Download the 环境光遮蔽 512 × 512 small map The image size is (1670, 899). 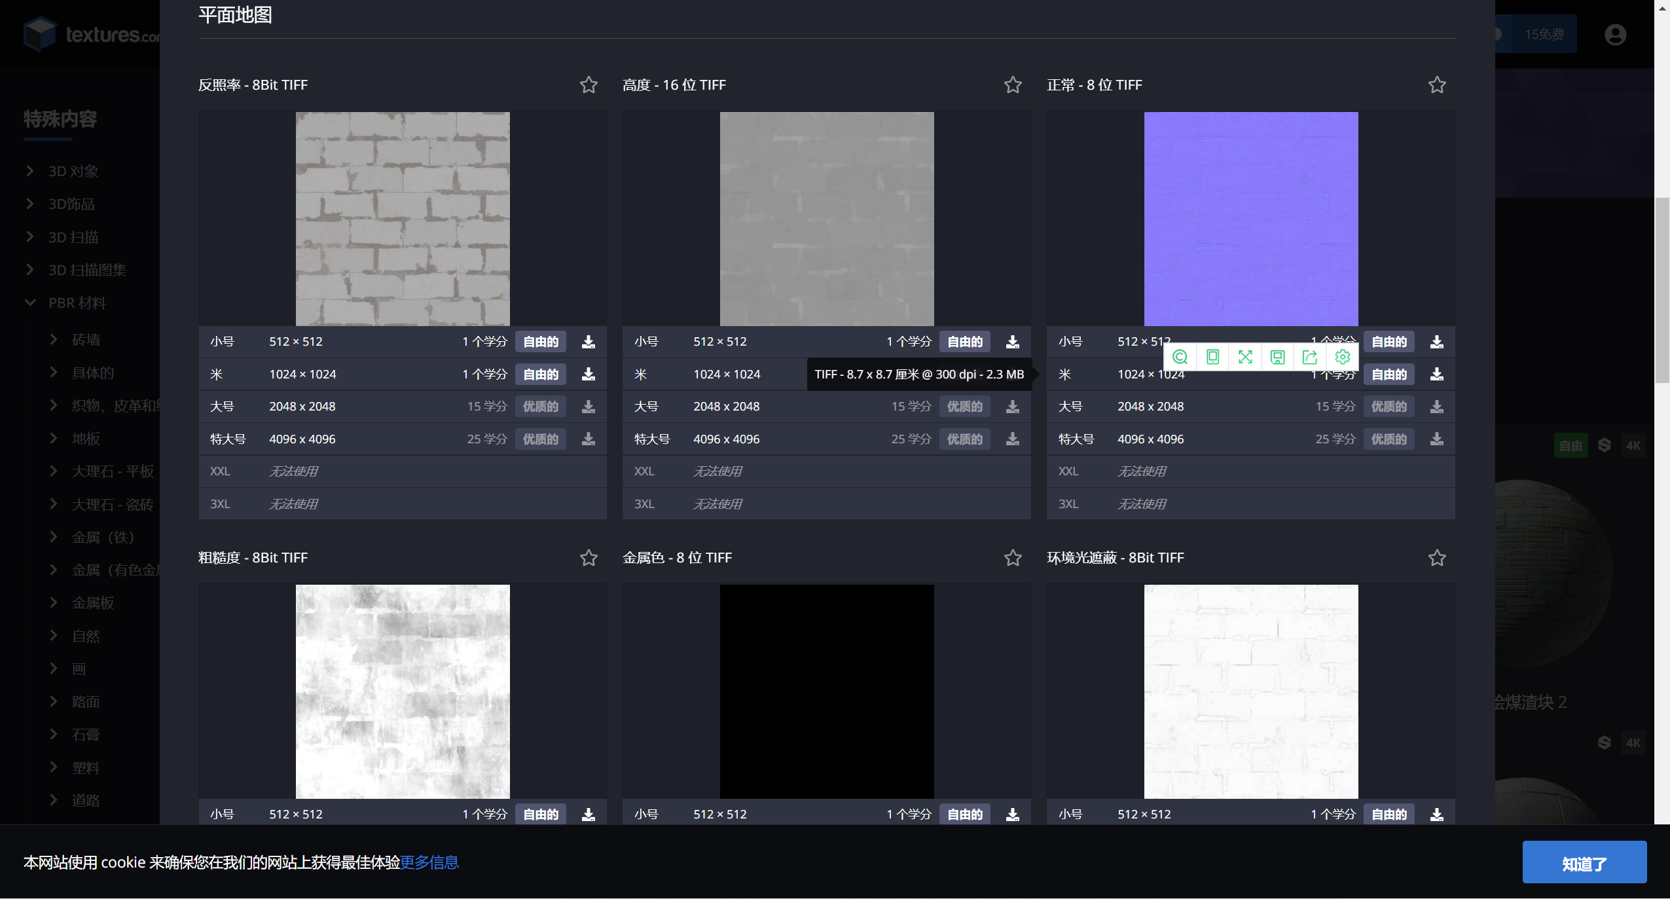1437,815
